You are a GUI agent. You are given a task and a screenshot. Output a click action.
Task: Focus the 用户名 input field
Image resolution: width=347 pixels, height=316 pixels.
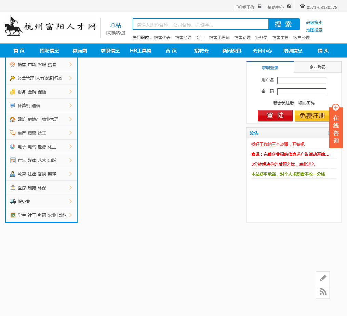pos(302,80)
